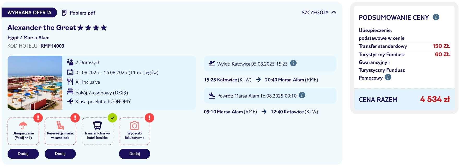Click red alert badge on Ubezpieczenie tile
The image size is (459, 168).
[x=38, y=118]
